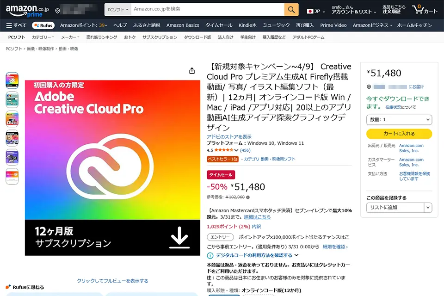Click the カートに入れる button

coord(399,134)
